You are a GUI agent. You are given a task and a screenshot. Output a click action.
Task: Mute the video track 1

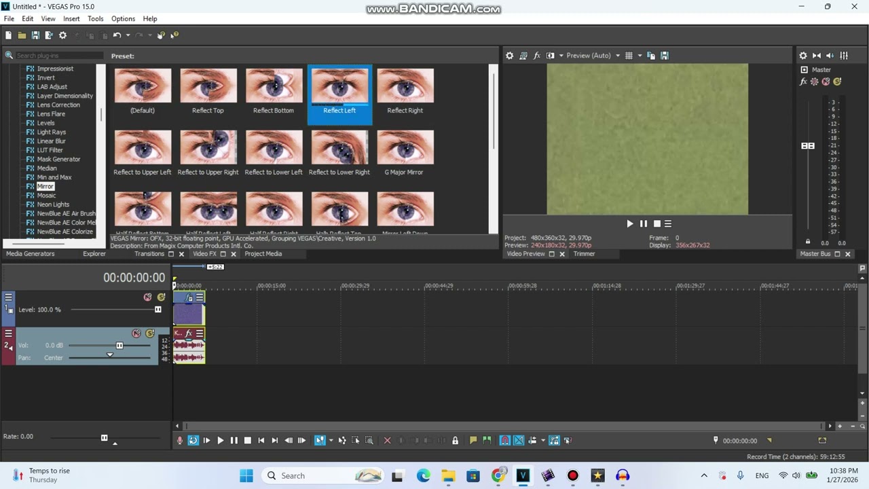147,297
